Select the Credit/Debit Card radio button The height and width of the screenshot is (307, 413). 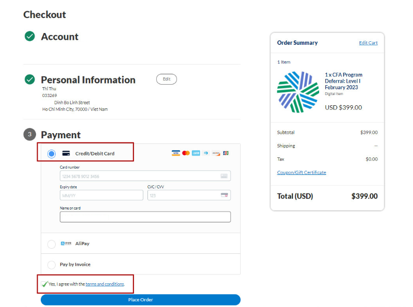pyautogui.click(x=52, y=154)
